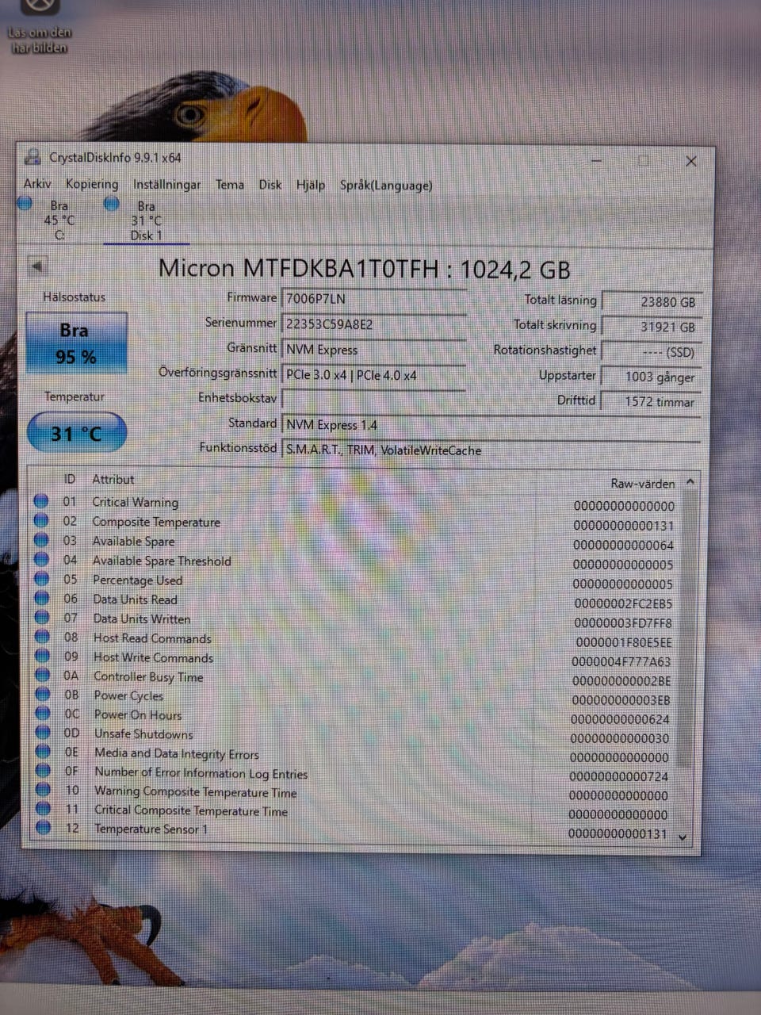761x1015 pixels.
Task: Click raw value 00000000000724
Action: [619, 777]
